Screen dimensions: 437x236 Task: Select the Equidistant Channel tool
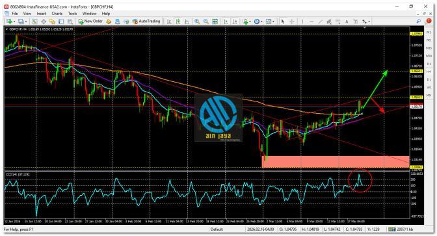(329, 21)
